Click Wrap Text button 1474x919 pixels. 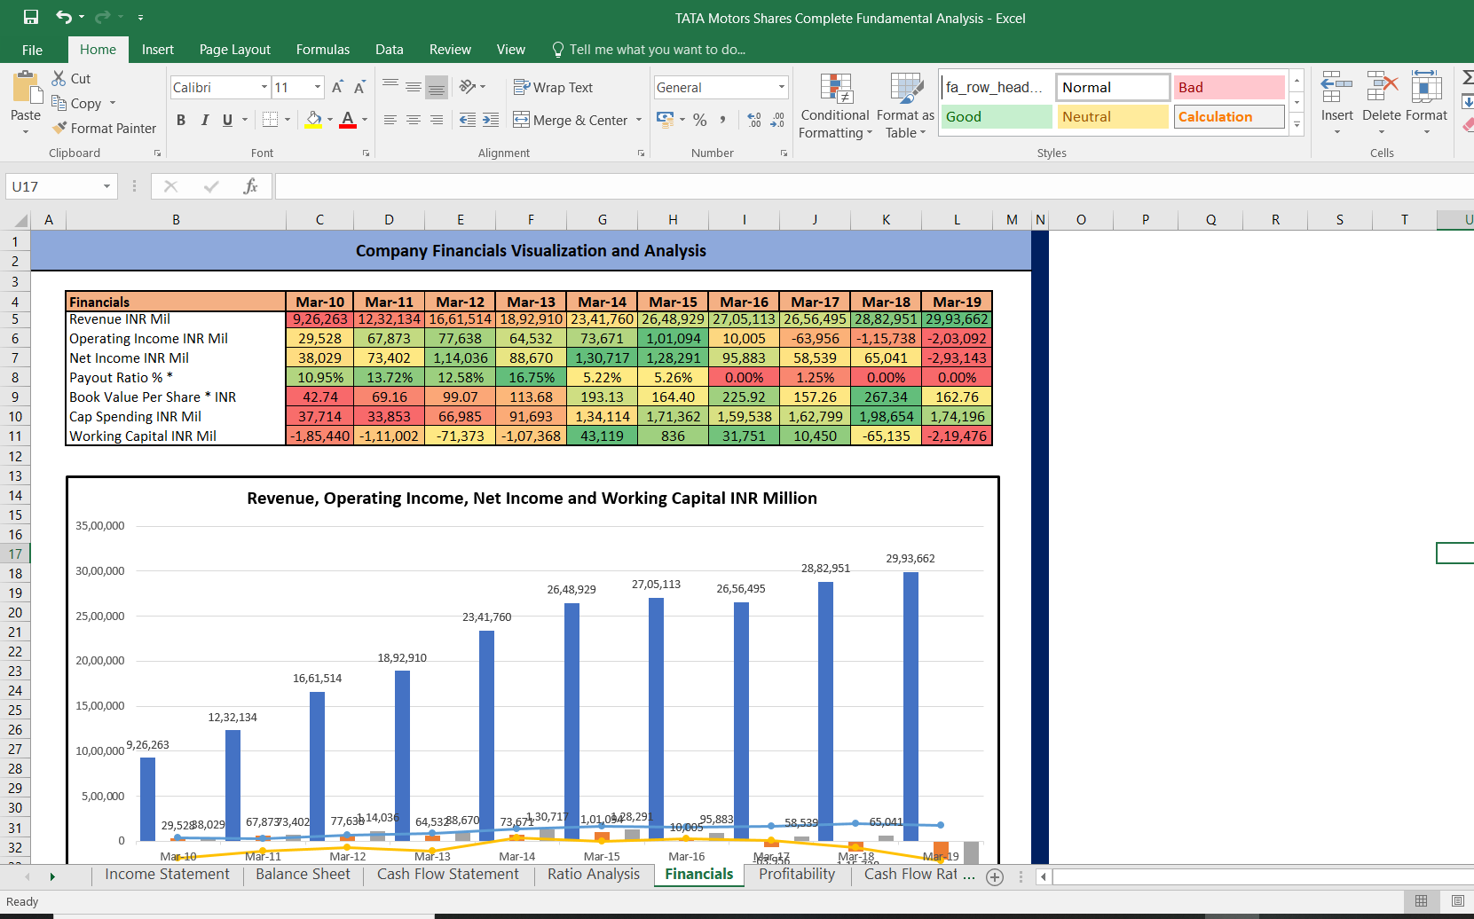(x=553, y=87)
